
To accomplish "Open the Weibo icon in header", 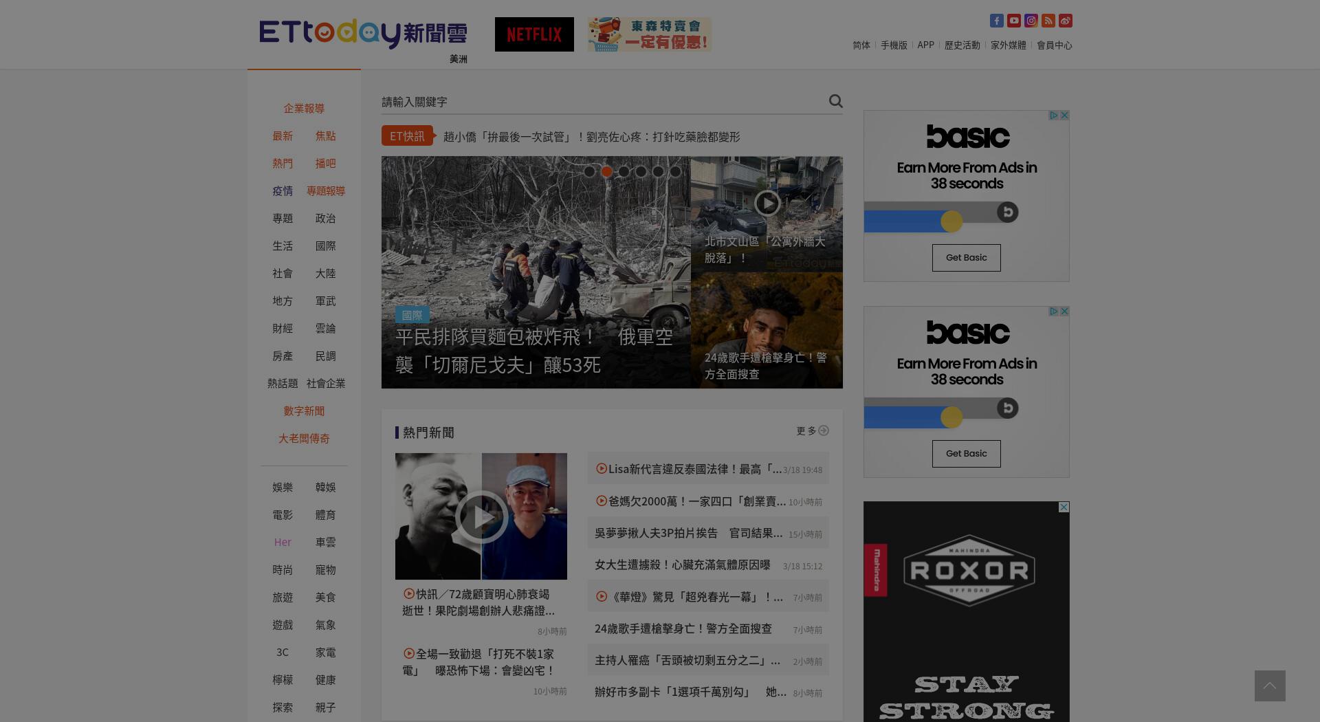I will coord(1065,21).
